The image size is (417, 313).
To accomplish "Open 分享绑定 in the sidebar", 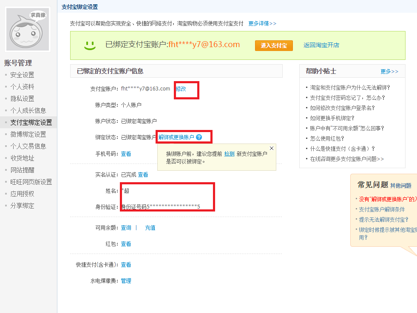I will pos(23,206).
